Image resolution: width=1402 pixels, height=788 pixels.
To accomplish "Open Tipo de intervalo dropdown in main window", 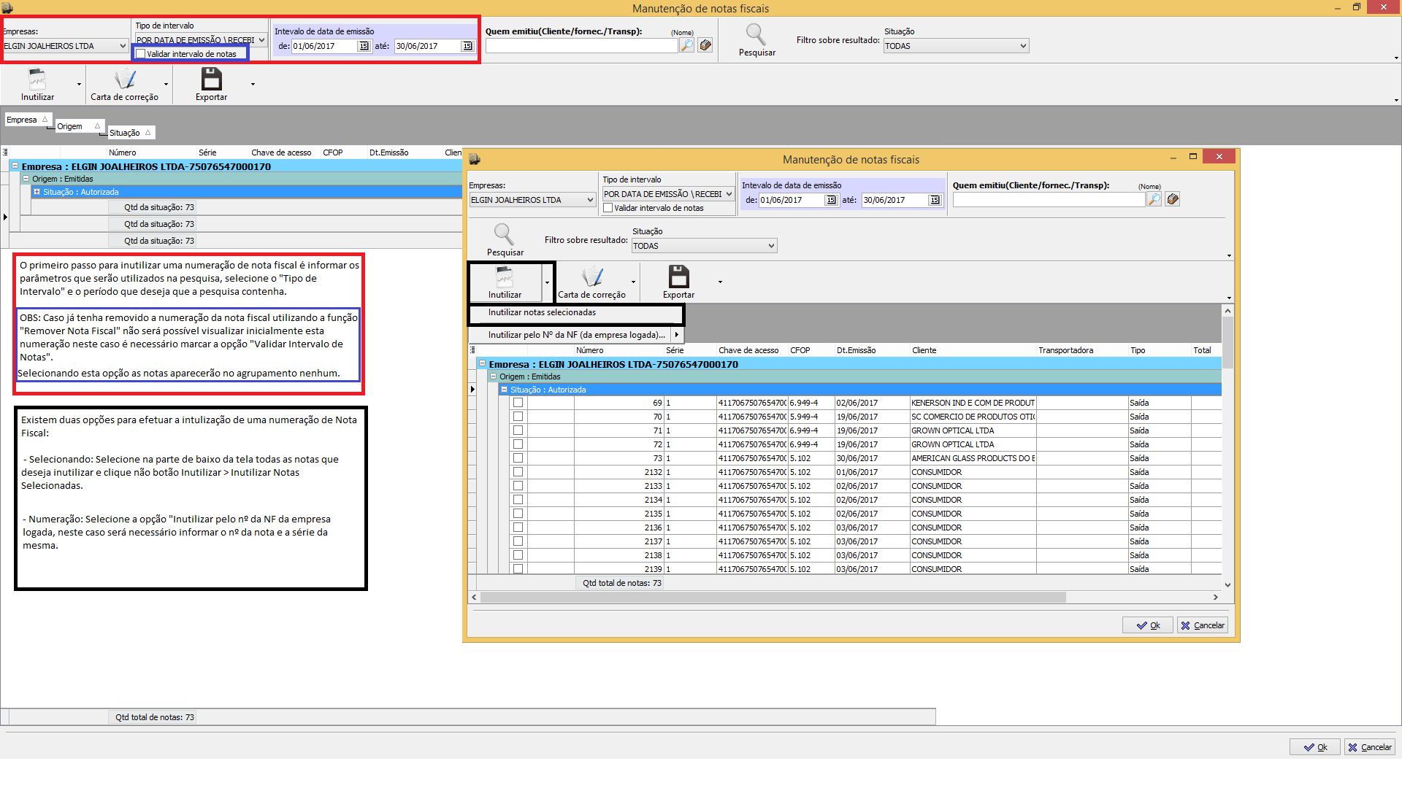I will 261,40.
